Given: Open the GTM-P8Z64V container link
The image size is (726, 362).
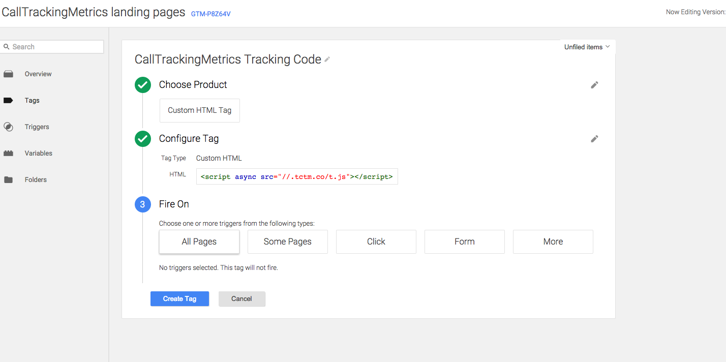Looking at the screenshot, I should pos(210,14).
